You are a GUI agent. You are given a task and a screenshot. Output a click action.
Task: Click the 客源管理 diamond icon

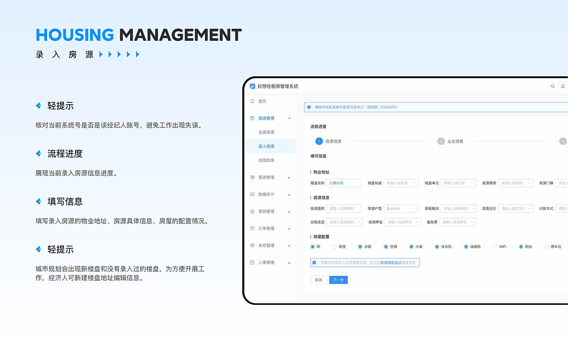252,177
